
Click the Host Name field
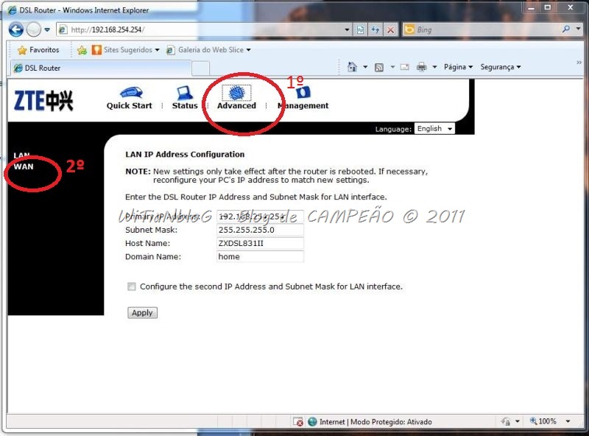coord(260,243)
